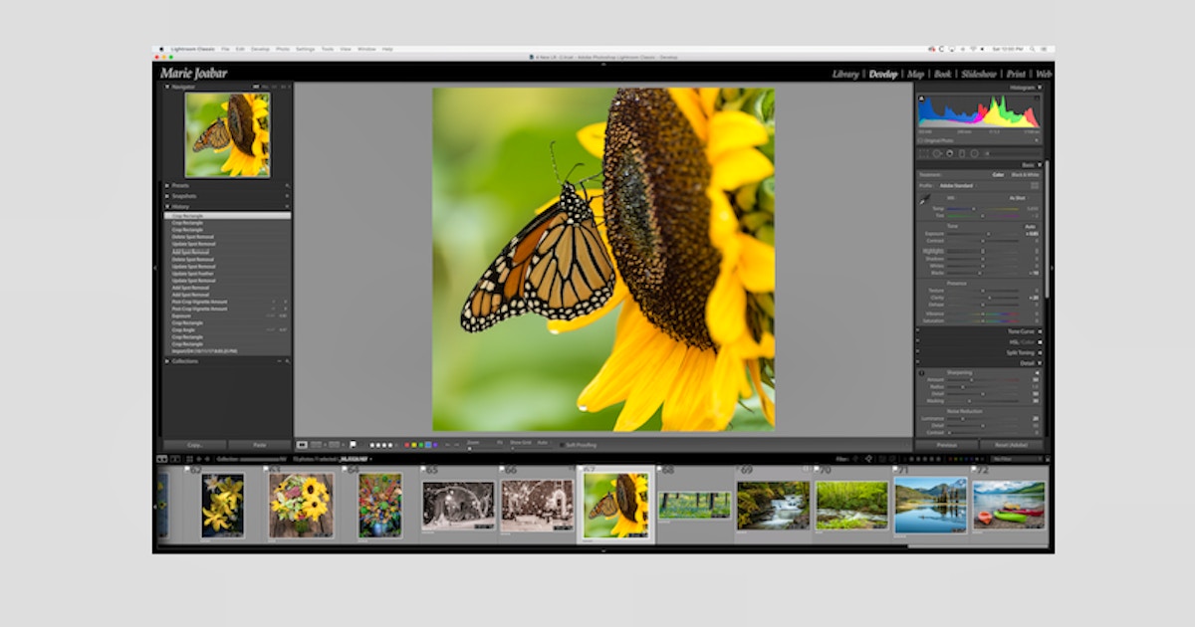Open the Adjustment Brush tool

988,153
